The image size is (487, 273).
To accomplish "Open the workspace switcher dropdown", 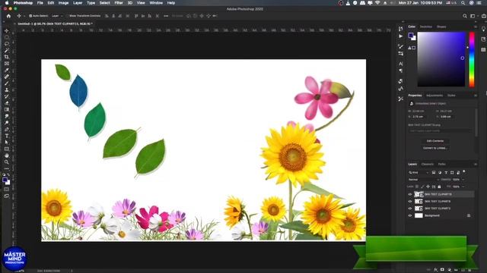I will coord(473,16).
